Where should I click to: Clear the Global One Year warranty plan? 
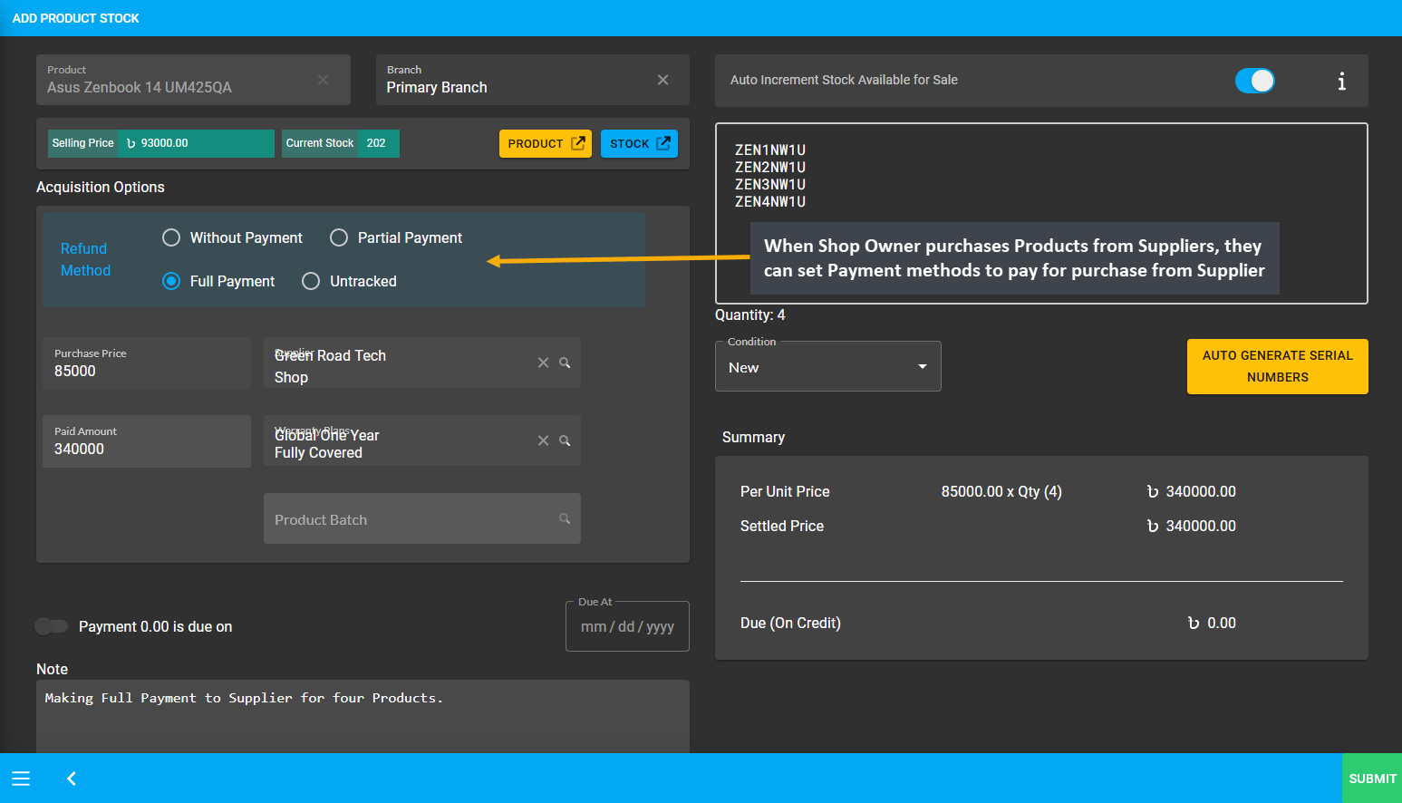point(544,440)
